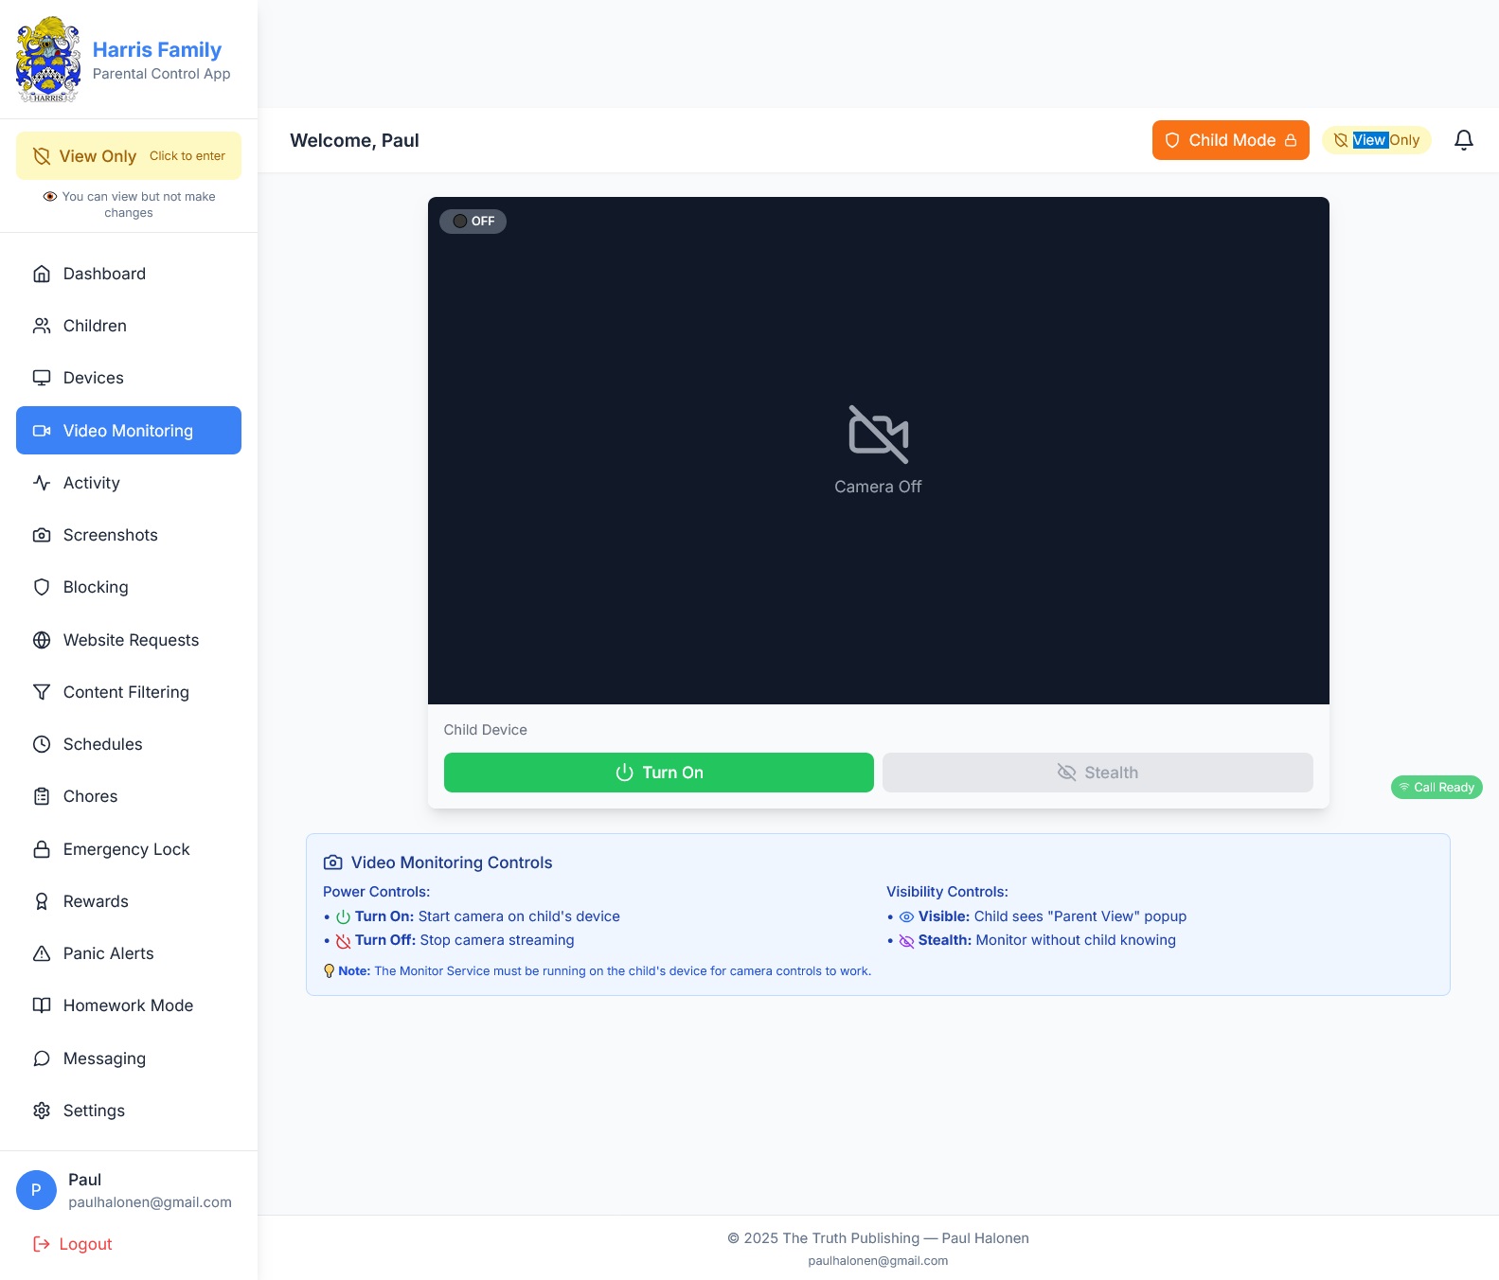Click Paul's blue avatar circle
This screenshot has height=1280, width=1499.
pos(36,1190)
